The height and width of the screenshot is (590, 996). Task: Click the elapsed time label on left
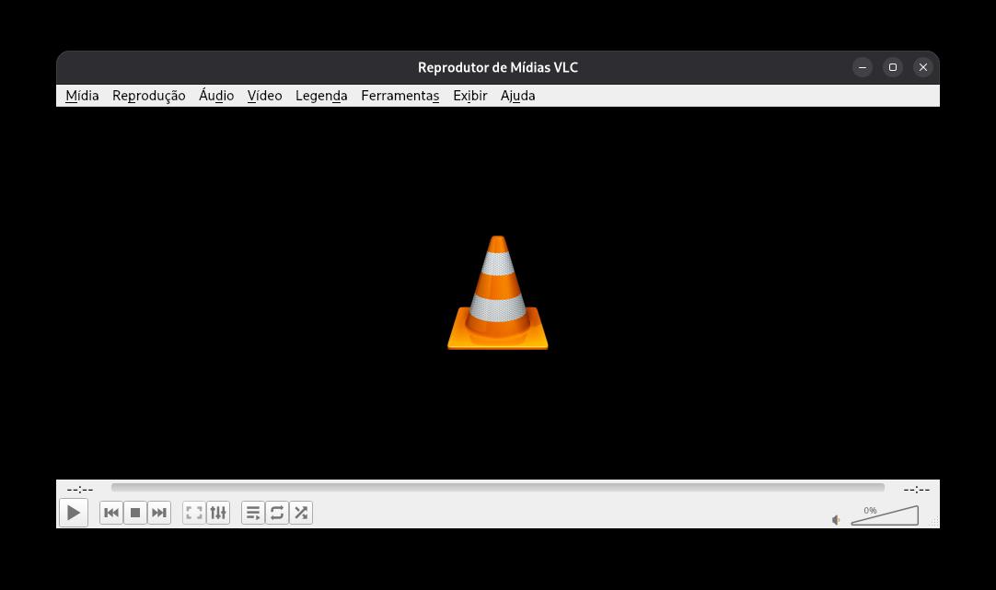[x=80, y=489]
